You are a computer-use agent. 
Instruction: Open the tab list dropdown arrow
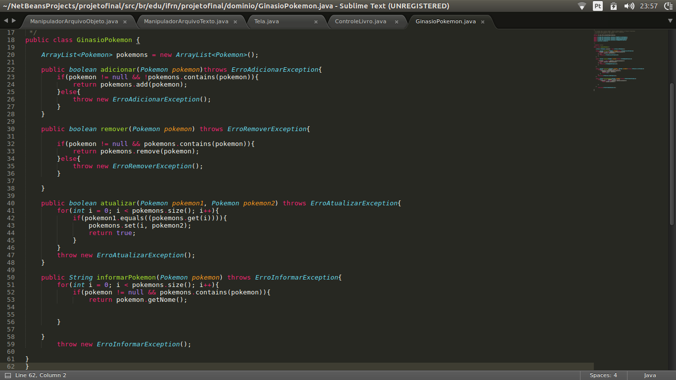tap(671, 21)
